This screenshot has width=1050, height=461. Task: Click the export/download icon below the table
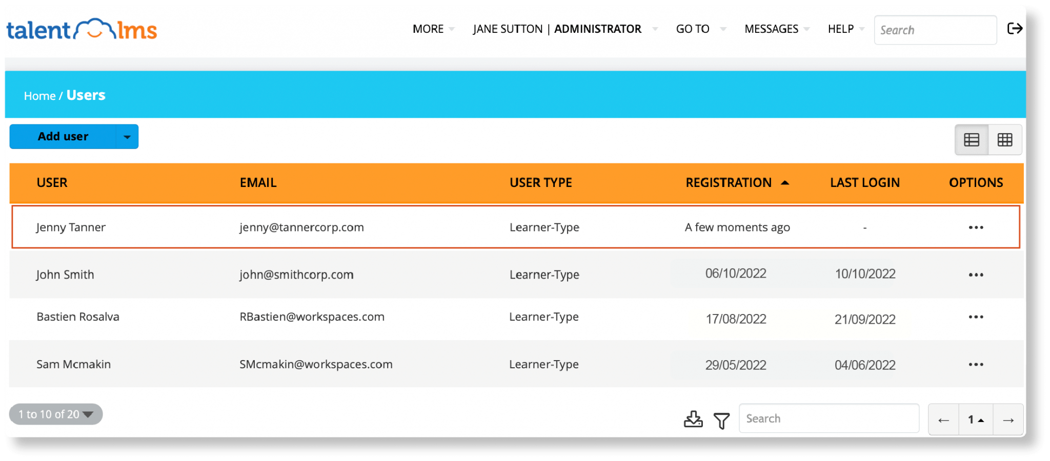tap(693, 419)
